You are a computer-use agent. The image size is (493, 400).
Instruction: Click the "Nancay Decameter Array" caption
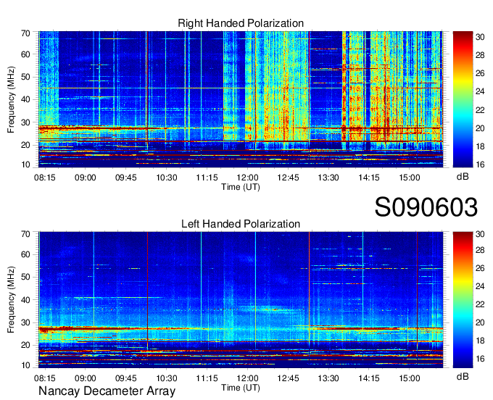pos(107,391)
